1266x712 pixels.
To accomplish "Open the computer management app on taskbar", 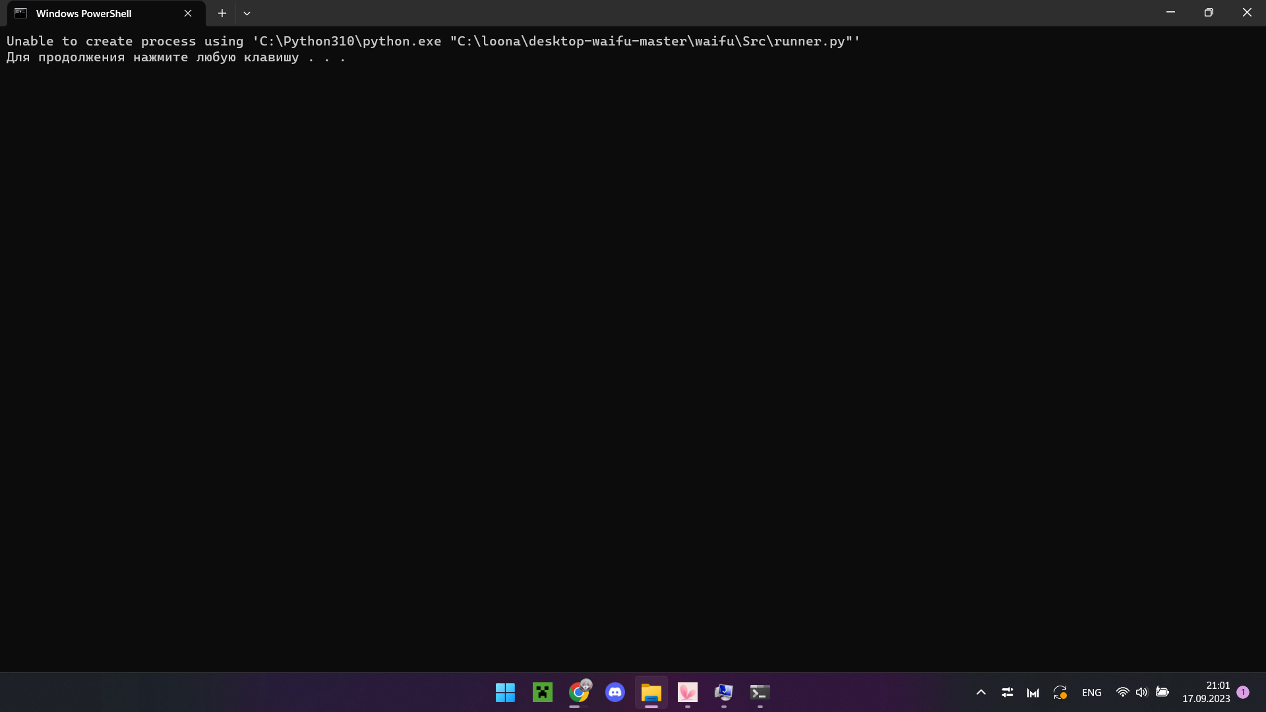I will [x=723, y=692].
